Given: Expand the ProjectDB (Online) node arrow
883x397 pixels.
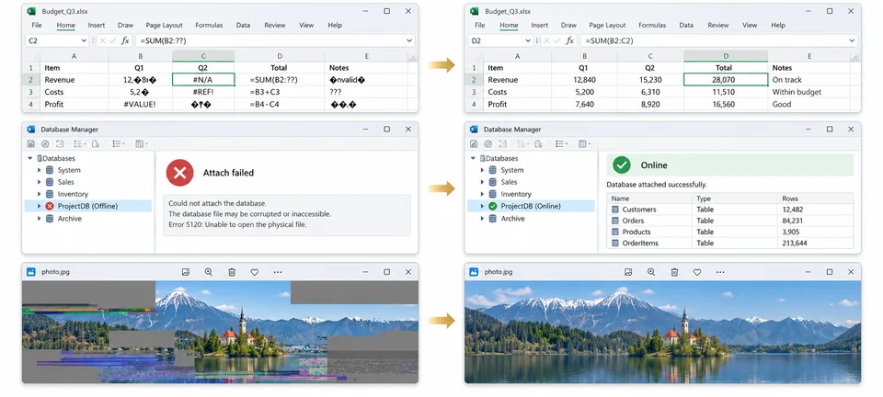Looking at the screenshot, I should coord(482,206).
